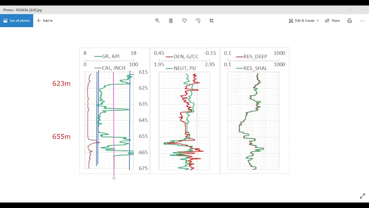Click the 1.95 density scale value
369x208 pixels.
[x=159, y=64]
